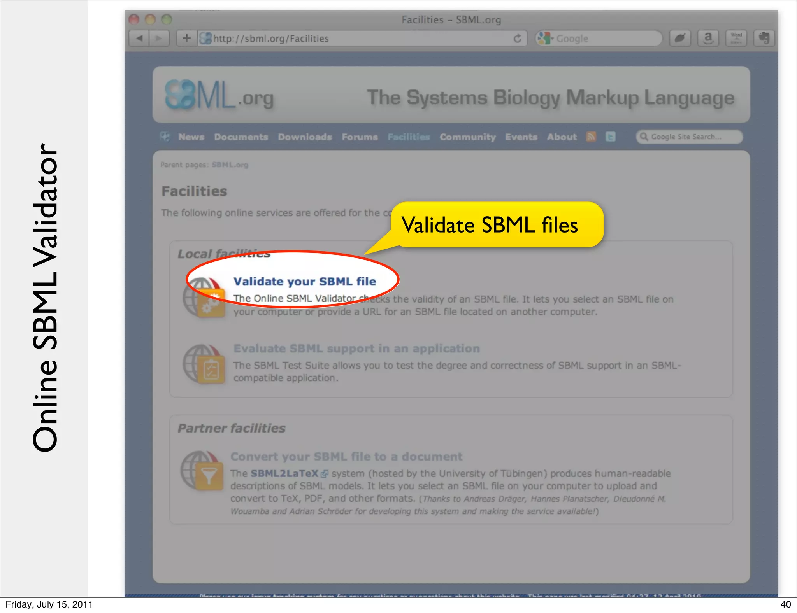The height and width of the screenshot is (613, 797).
Task: Click the globe and gear validator icon
Action: coord(204,298)
